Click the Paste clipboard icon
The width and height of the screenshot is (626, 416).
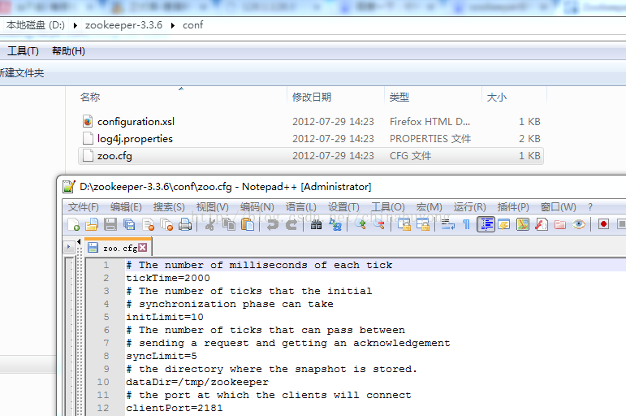pyautogui.click(x=248, y=224)
